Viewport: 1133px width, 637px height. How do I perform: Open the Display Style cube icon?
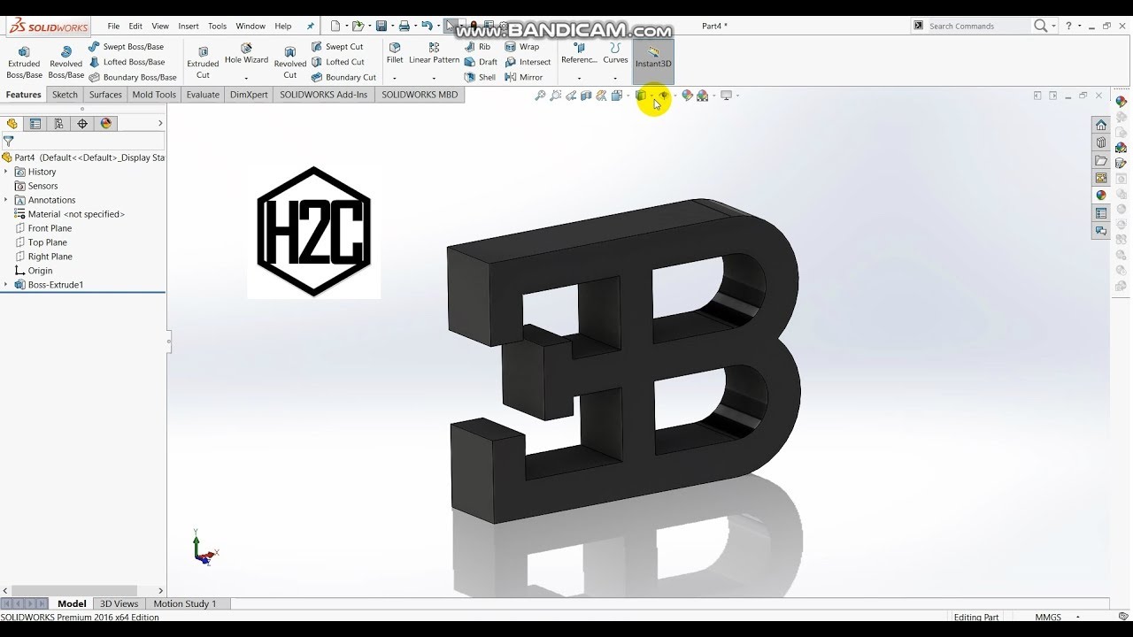point(641,96)
